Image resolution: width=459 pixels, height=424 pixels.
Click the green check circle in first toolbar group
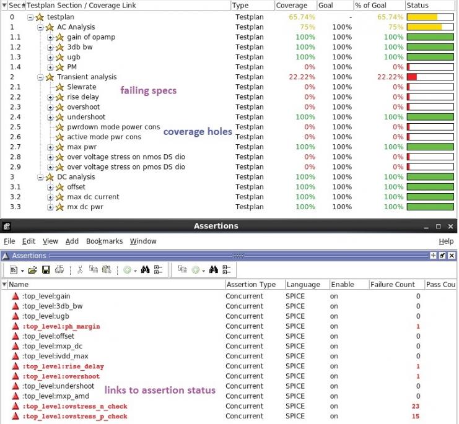(x=127, y=270)
